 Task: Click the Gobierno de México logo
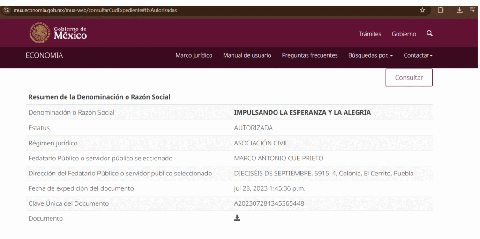coord(58,33)
